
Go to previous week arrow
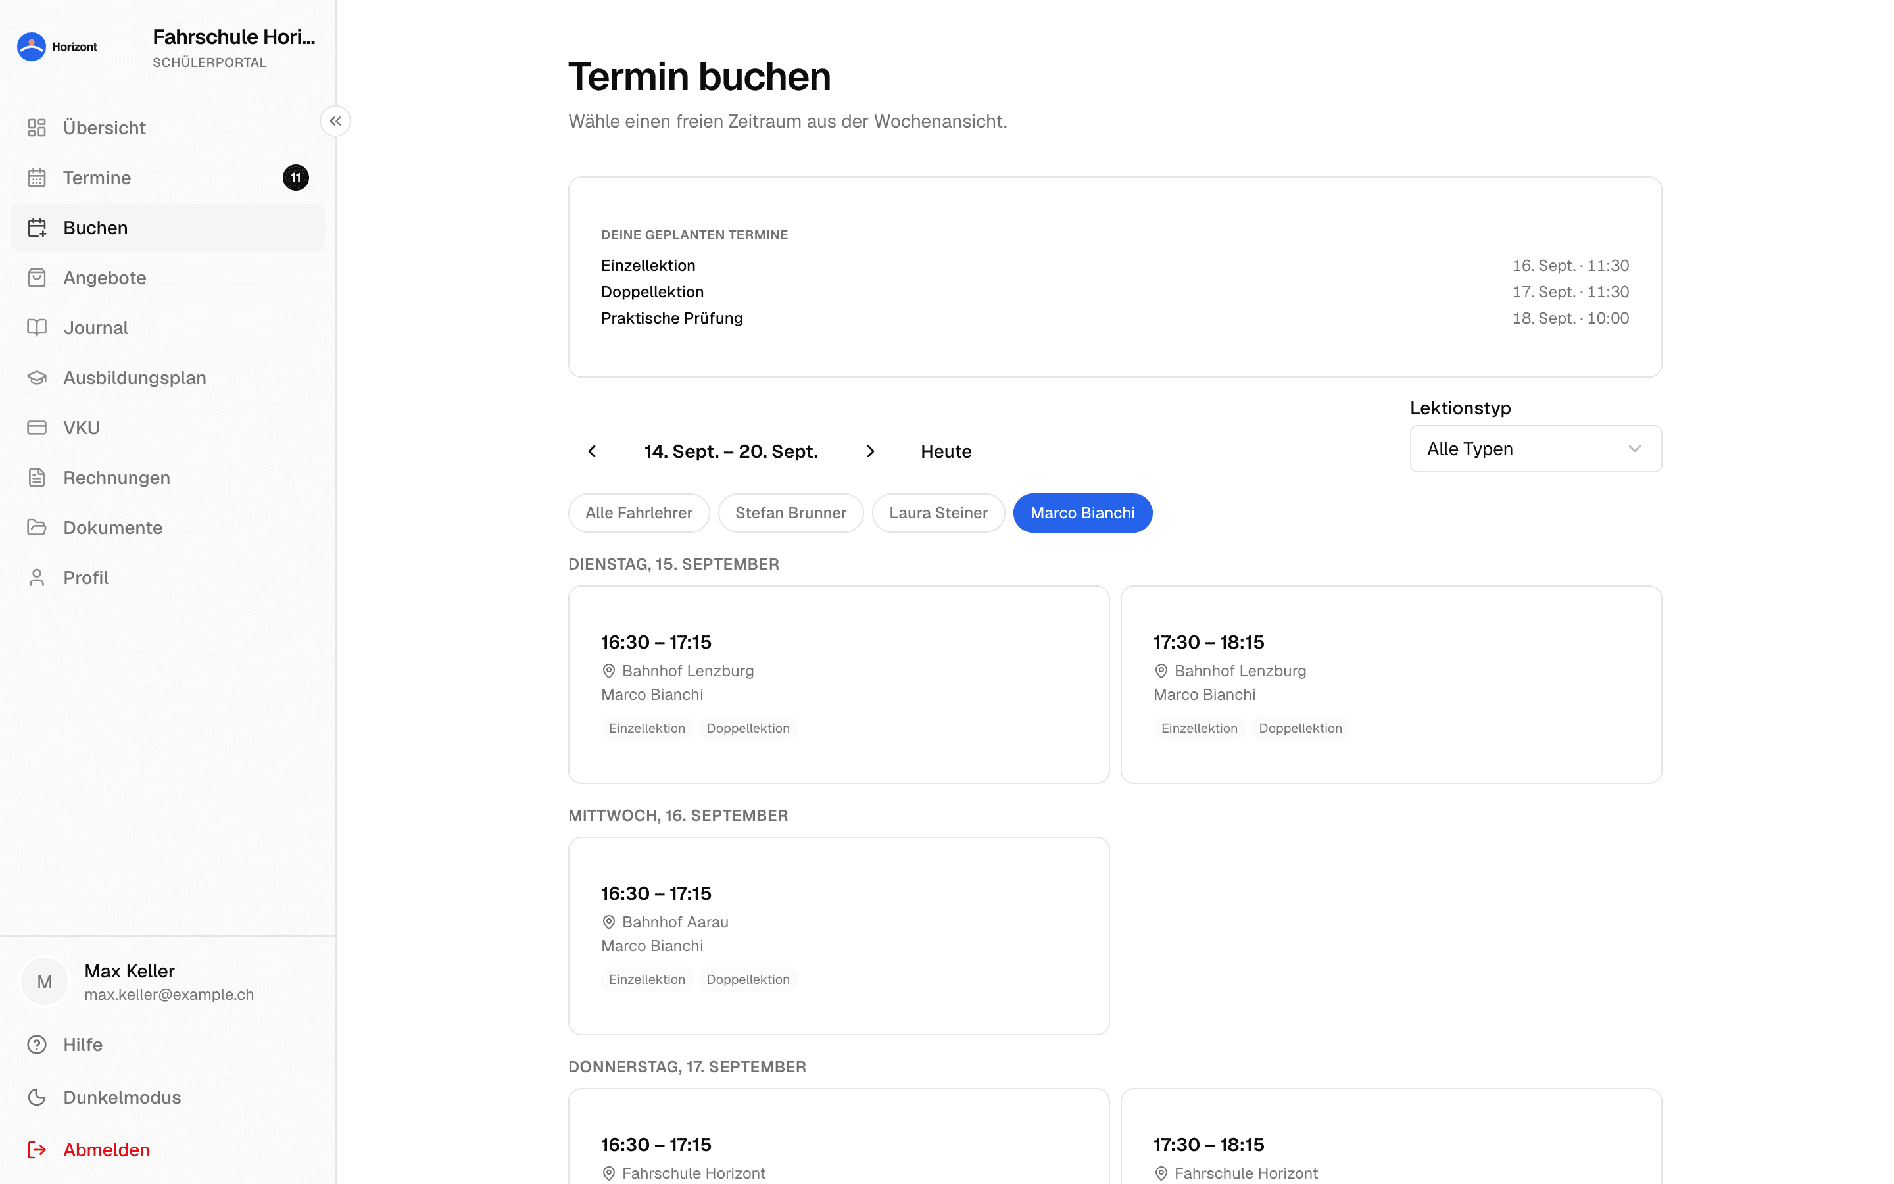coord(593,452)
